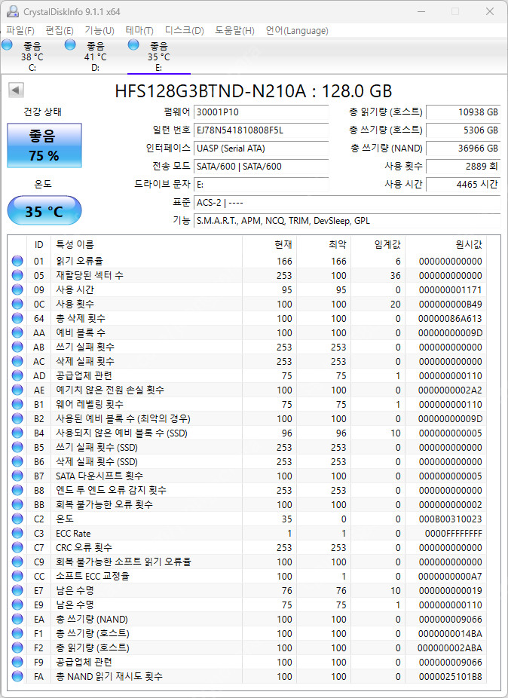Click raw value 0000FFFFFFFF of ECC Rate
This screenshot has width=508, height=698.
tap(453, 533)
